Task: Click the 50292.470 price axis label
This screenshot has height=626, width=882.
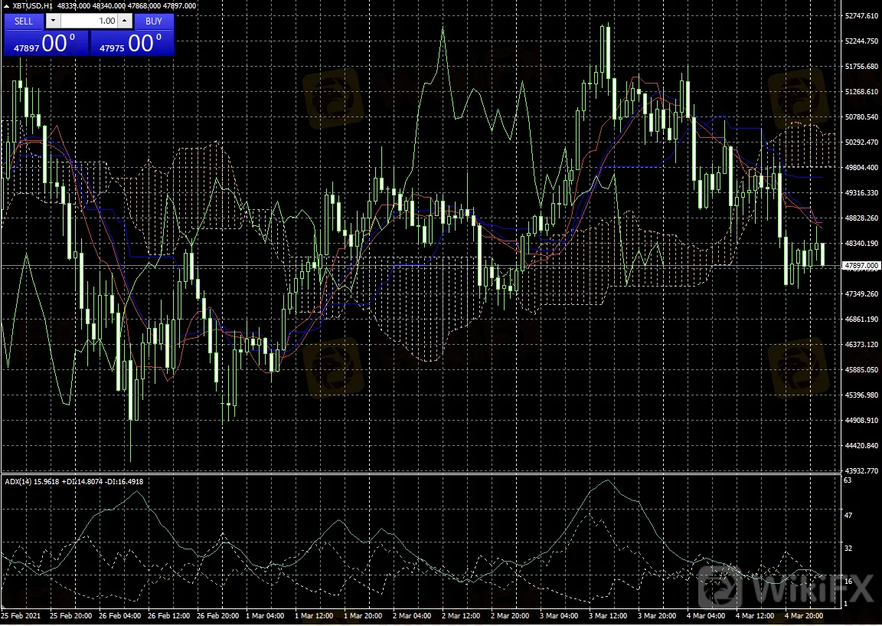Action: click(861, 142)
